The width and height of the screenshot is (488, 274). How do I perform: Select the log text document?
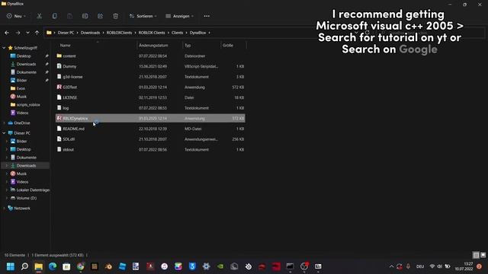point(150,108)
